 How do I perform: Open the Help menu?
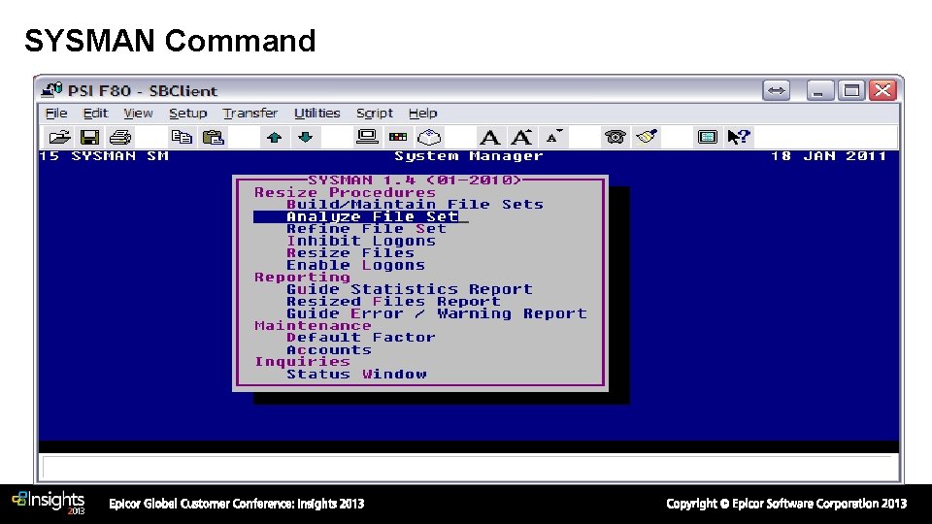[422, 113]
